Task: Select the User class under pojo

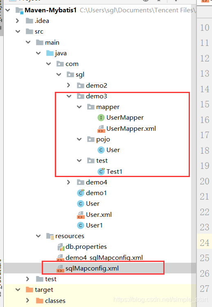Action: 113,150
